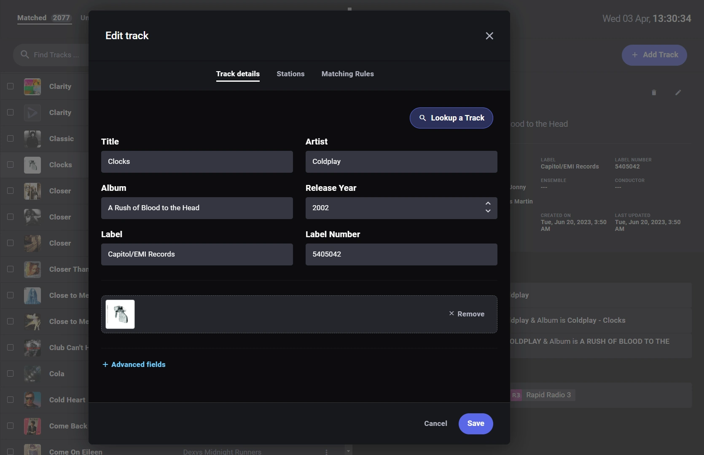Viewport: 704px width, 455px height.
Task: Select the Classic track checkbox
Action: (x=11, y=139)
